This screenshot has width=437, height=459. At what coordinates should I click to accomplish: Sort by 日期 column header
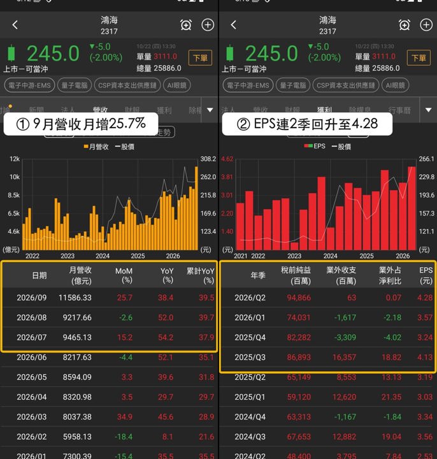point(39,275)
